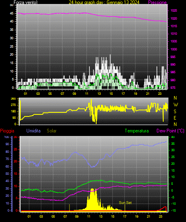Click the yellow solar radiation peak

(x=92, y=189)
